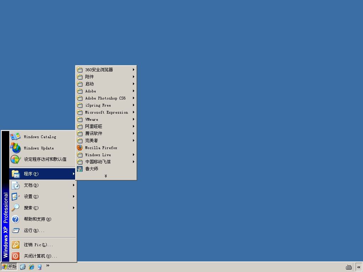Click the Windows Catalog icon
The height and width of the screenshot is (272, 363).
pos(15,136)
